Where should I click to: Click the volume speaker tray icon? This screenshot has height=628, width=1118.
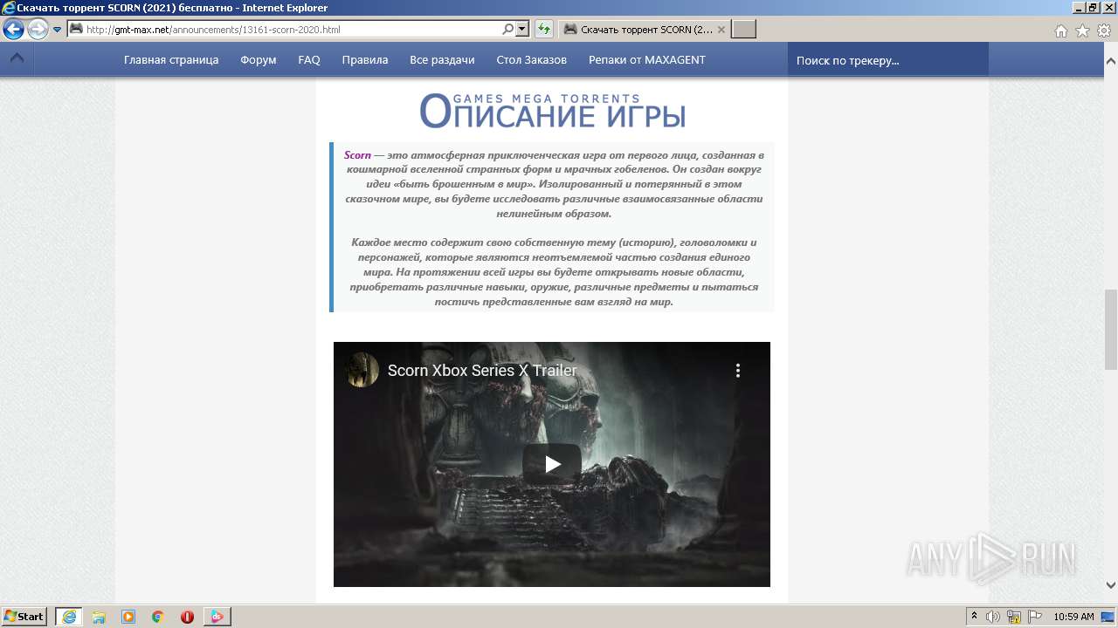(993, 617)
